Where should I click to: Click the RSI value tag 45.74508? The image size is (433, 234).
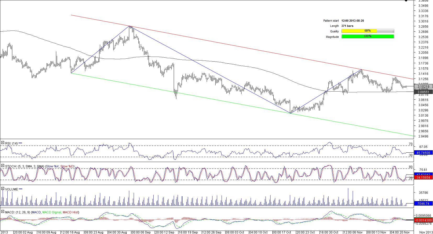click(423, 153)
